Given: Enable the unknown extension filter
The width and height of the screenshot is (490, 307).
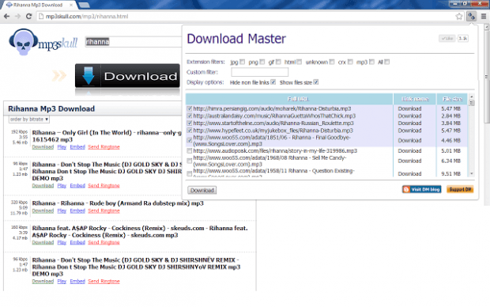Looking at the screenshot, I should tap(332, 62).
